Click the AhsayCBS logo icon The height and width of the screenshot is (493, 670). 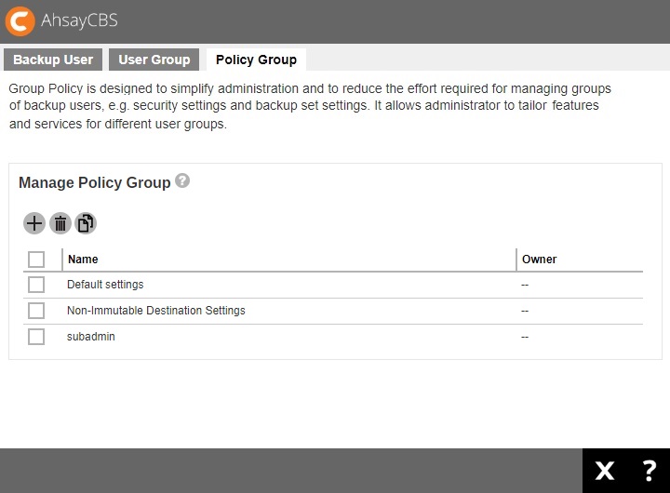click(x=20, y=20)
